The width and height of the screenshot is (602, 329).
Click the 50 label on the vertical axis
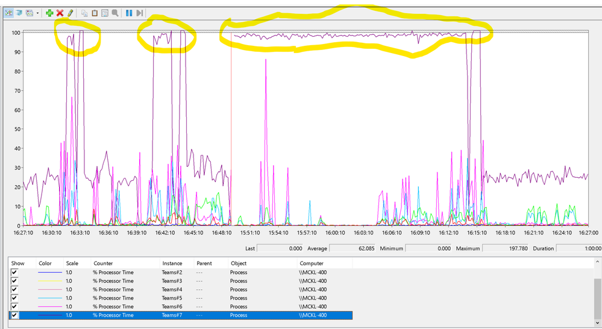coord(17,129)
